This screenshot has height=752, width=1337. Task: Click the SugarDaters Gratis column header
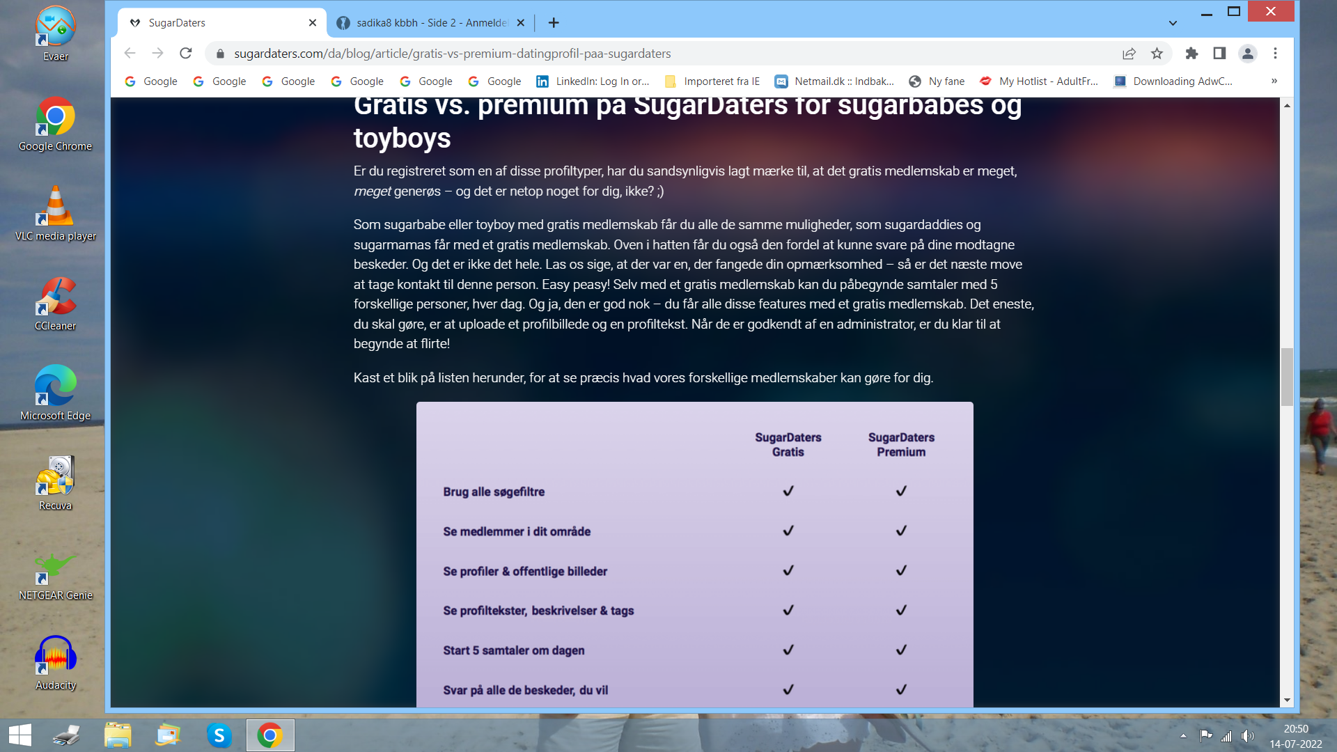click(788, 445)
